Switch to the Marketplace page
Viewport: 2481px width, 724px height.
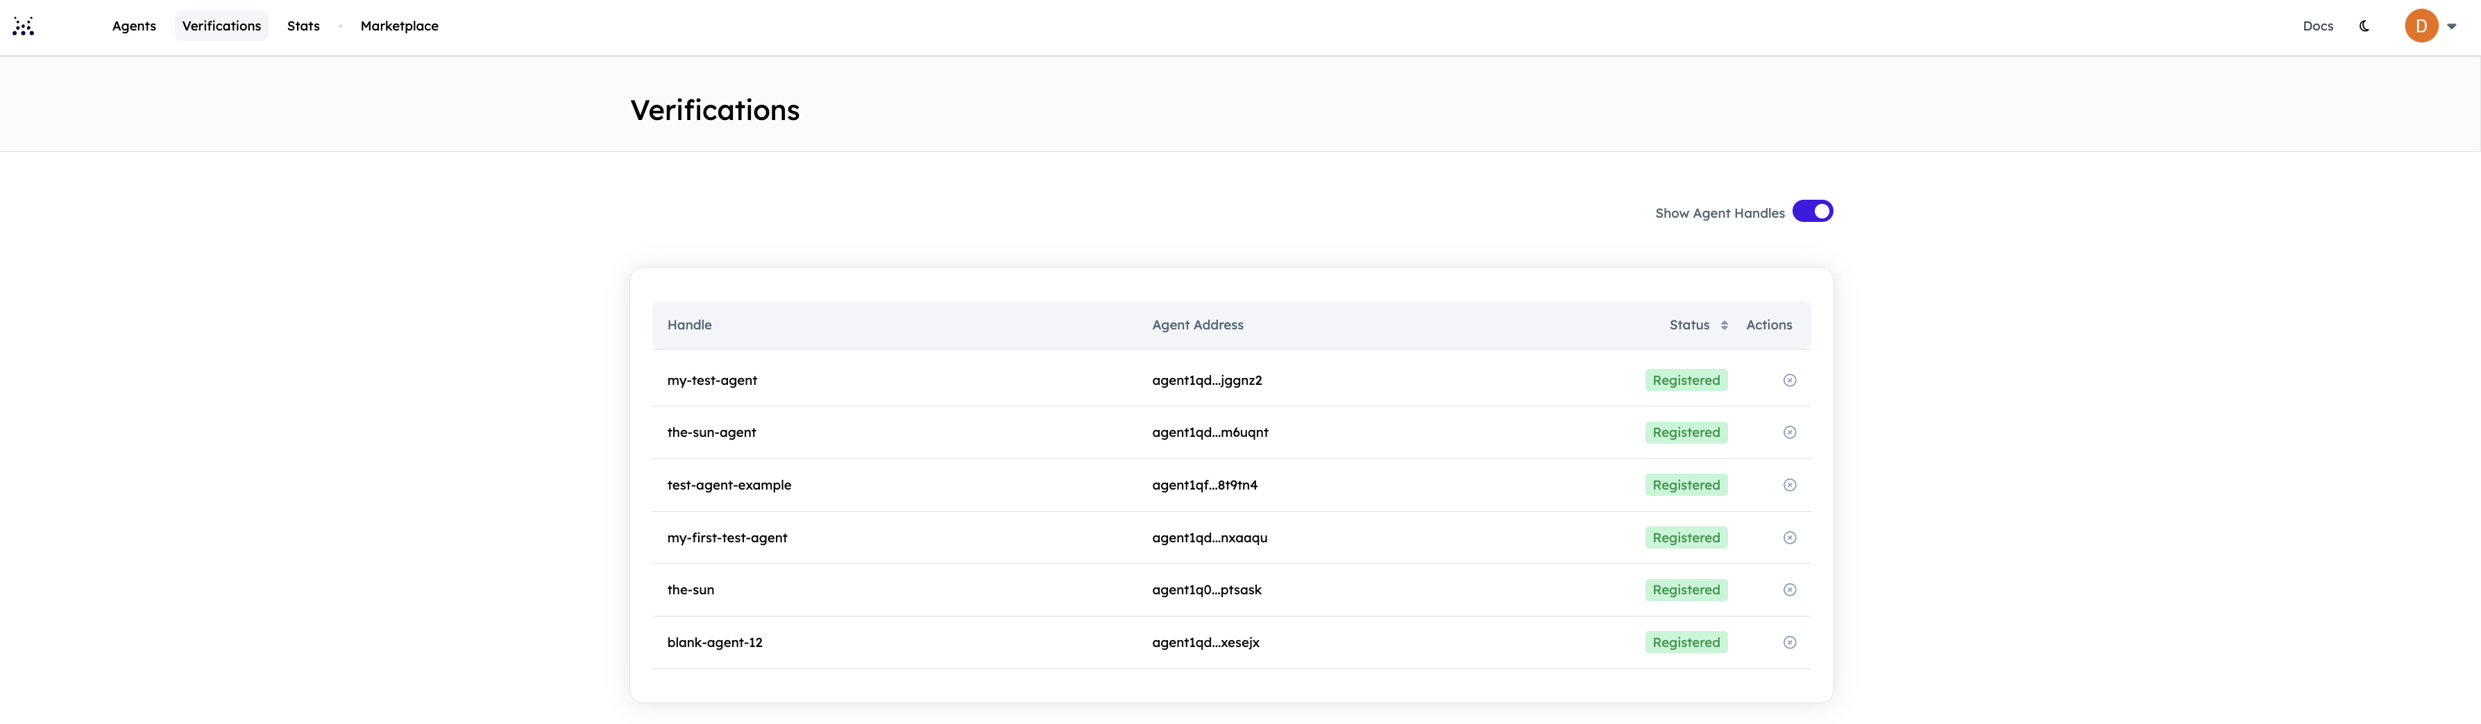coord(399,26)
